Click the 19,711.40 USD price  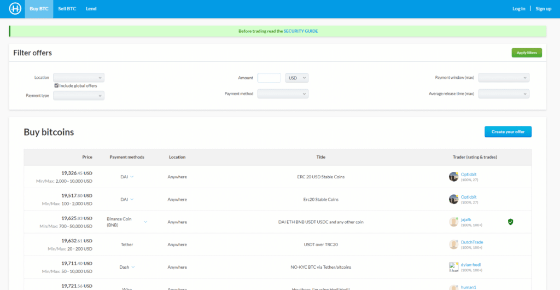[77, 263]
